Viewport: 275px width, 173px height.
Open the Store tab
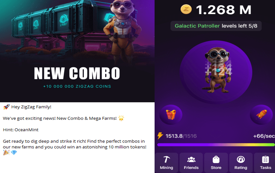tap(216, 163)
